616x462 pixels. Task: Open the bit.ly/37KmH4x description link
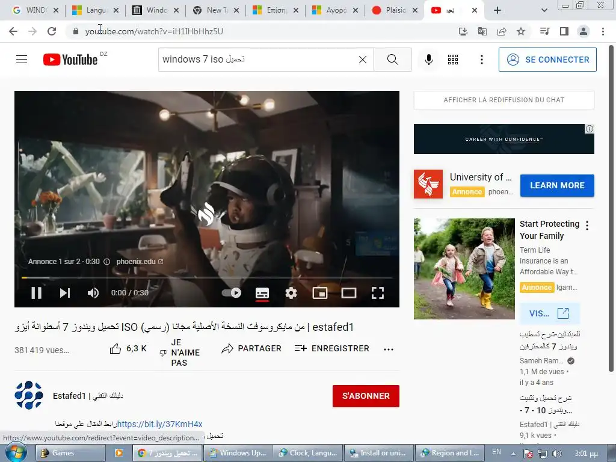(160, 424)
